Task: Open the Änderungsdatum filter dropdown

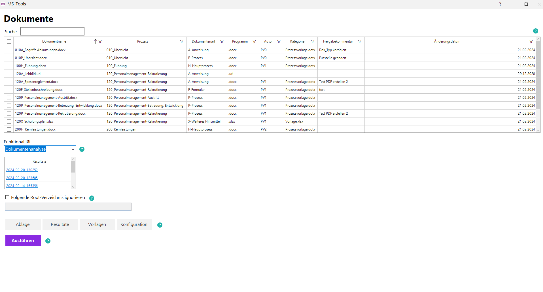Action: [531, 41]
